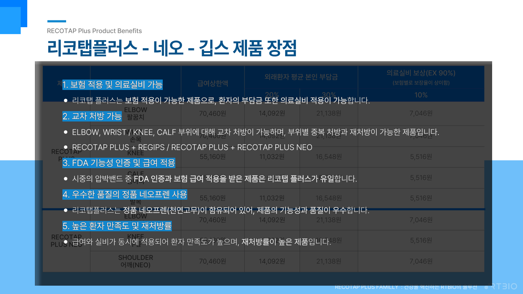Click the "RECOTAP PLUS NEO" row label
The image size is (523, 294).
(x=66, y=241)
